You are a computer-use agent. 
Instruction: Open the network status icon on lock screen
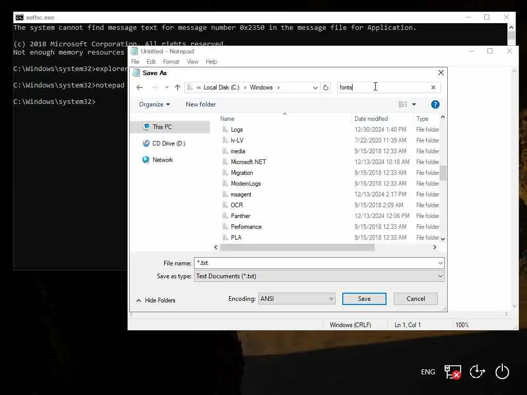point(452,372)
